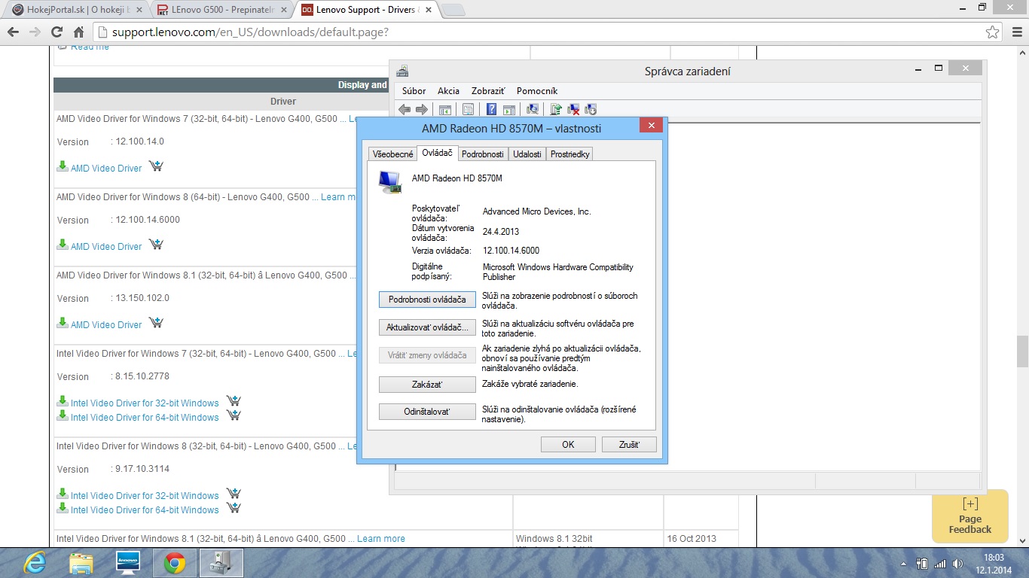
Task: Show hidden system tray icons
Action: coord(903,564)
